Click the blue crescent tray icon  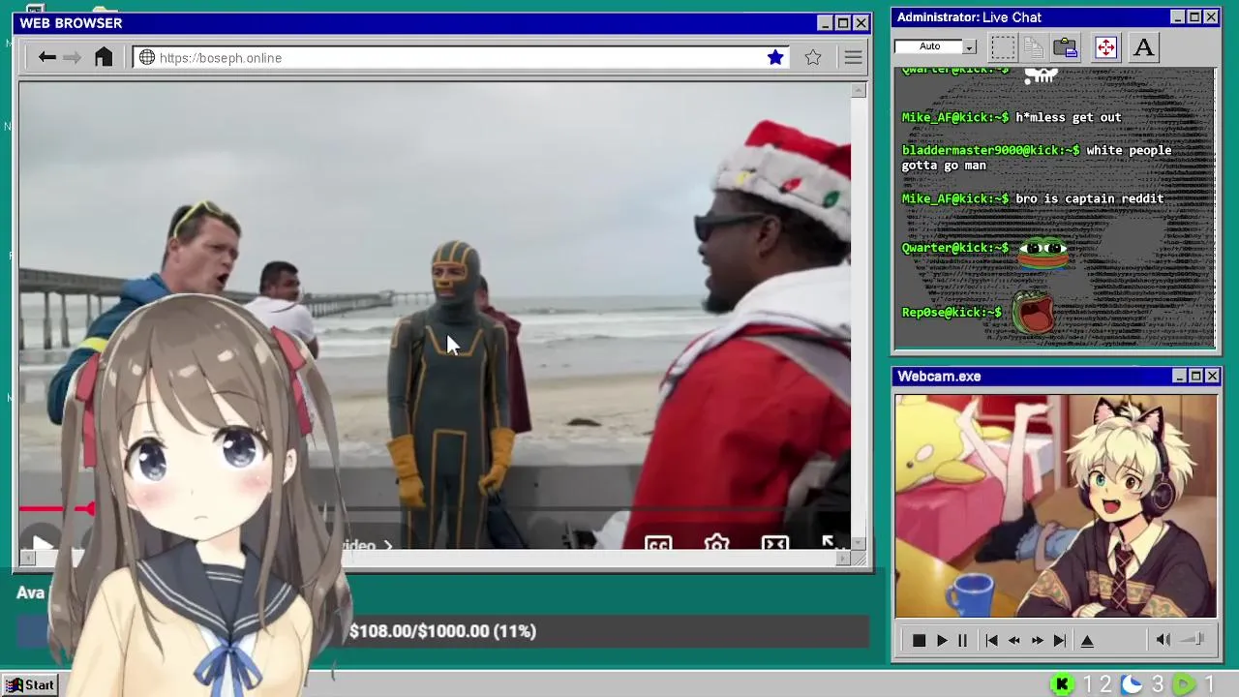pos(1132,685)
